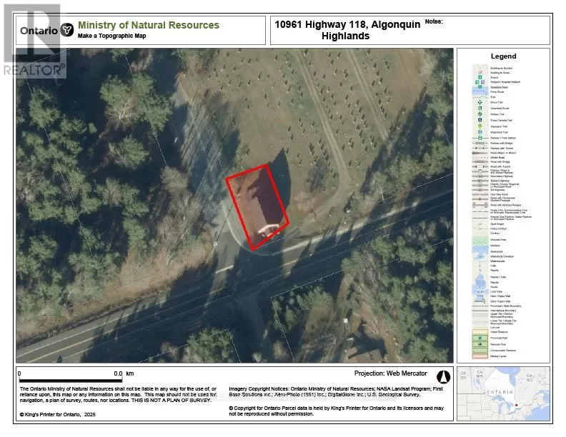
Task: Click the Wooded Area green legend swatch
Action: click(x=475, y=240)
